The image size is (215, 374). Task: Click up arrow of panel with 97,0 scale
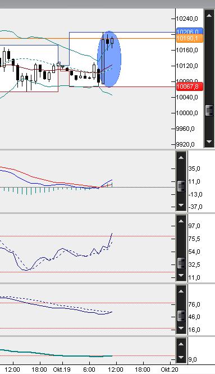181,221
